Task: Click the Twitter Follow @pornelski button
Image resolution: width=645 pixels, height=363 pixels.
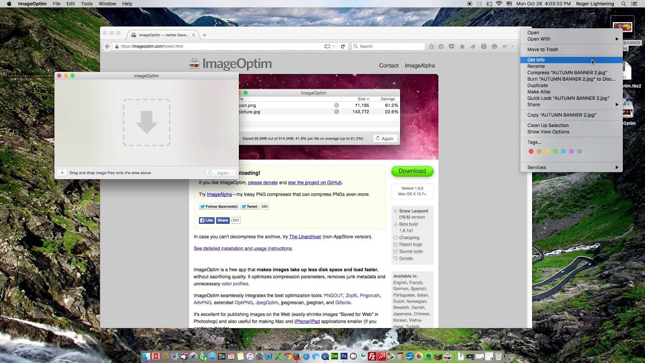Action: (219, 206)
